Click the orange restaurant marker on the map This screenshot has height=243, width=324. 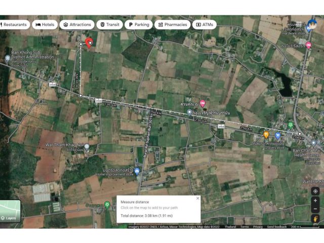point(266,135)
